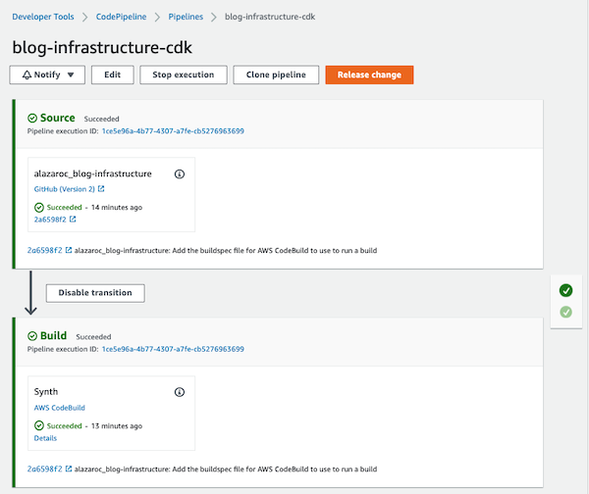The height and width of the screenshot is (494, 589).
Task: View Details of the Synth action
Action: click(45, 438)
